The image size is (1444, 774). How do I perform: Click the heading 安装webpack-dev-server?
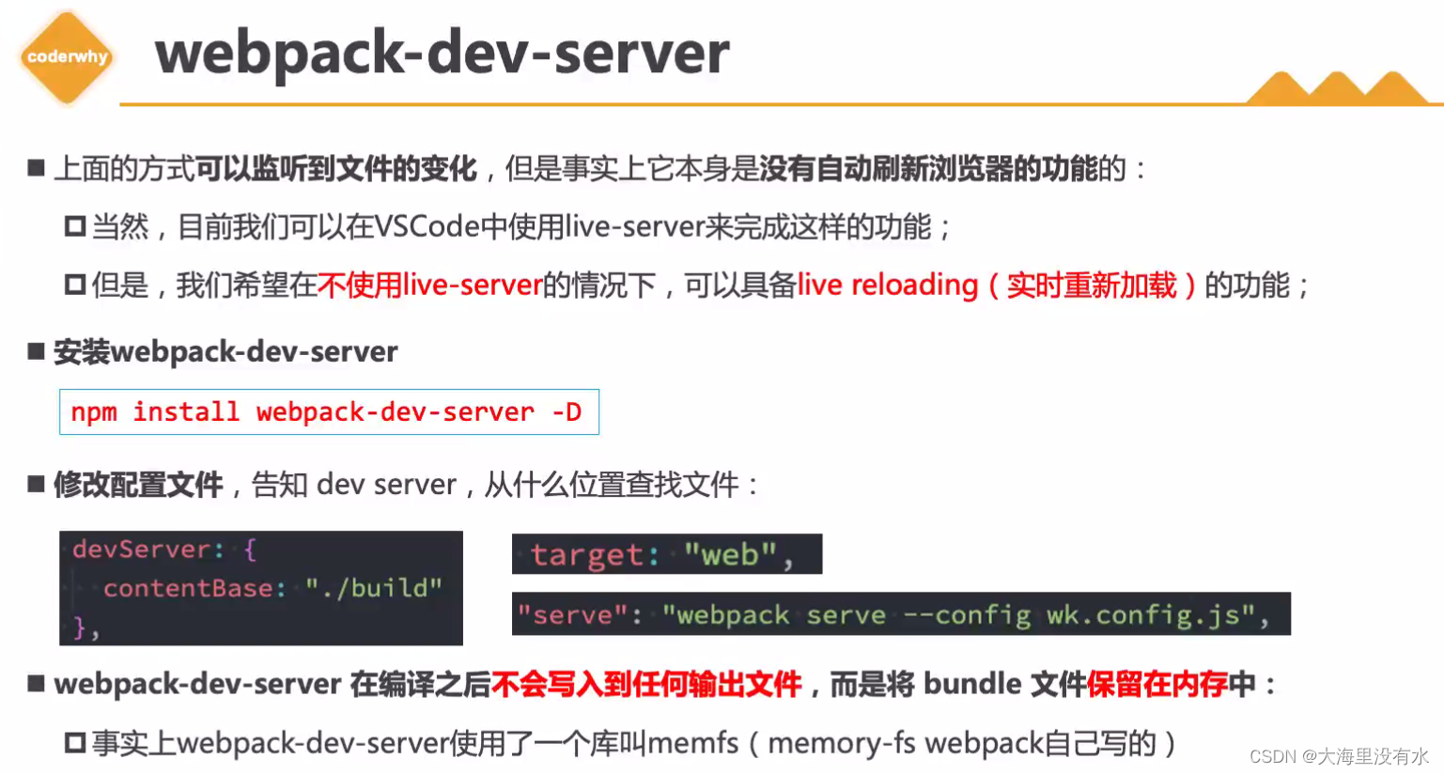tap(225, 352)
